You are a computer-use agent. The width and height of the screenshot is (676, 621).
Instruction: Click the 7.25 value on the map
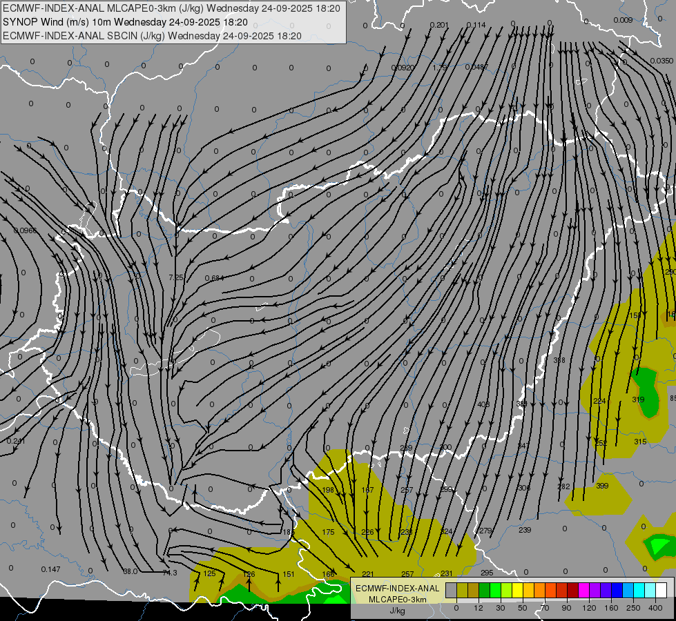pos(176,277)
